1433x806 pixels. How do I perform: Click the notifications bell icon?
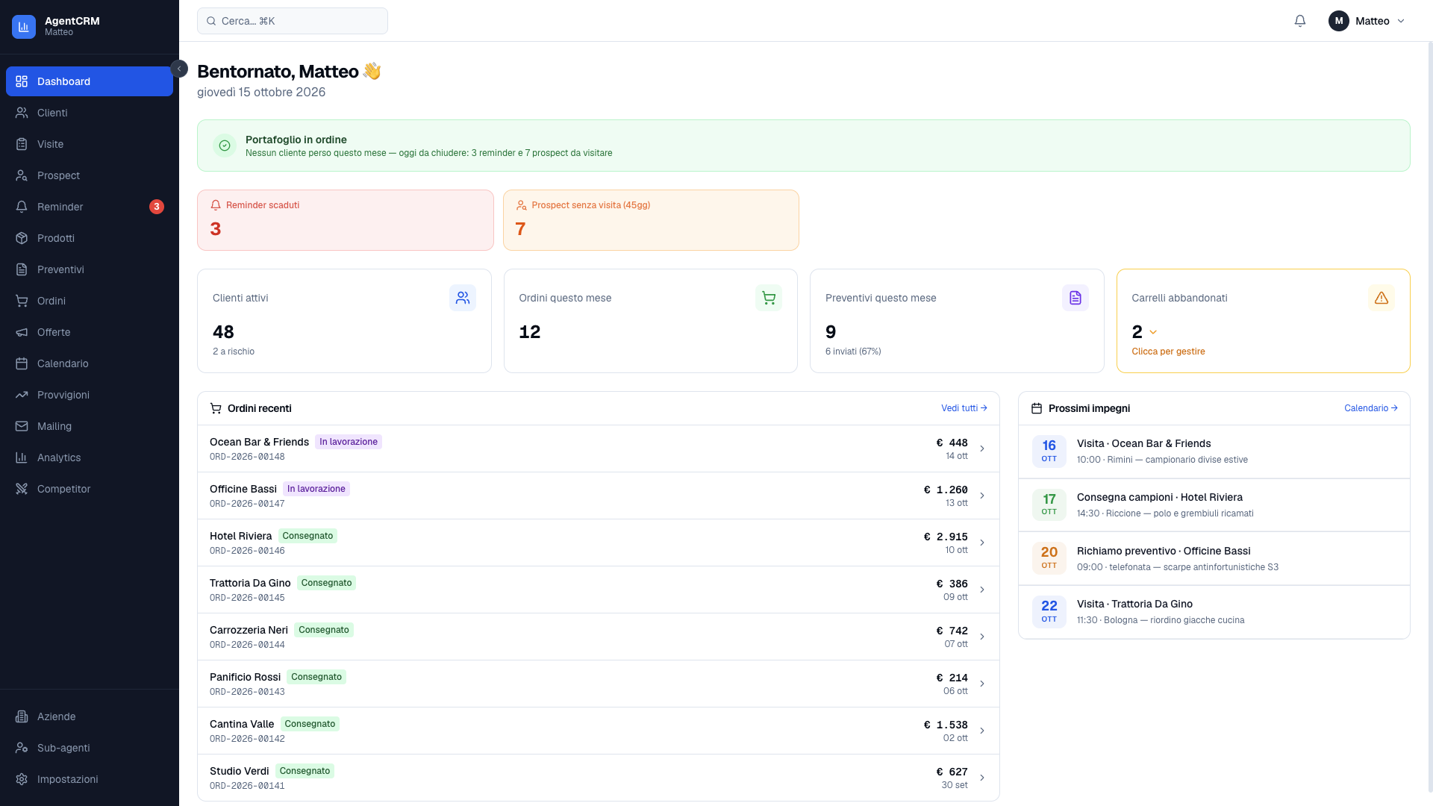tap(1300, 21)
